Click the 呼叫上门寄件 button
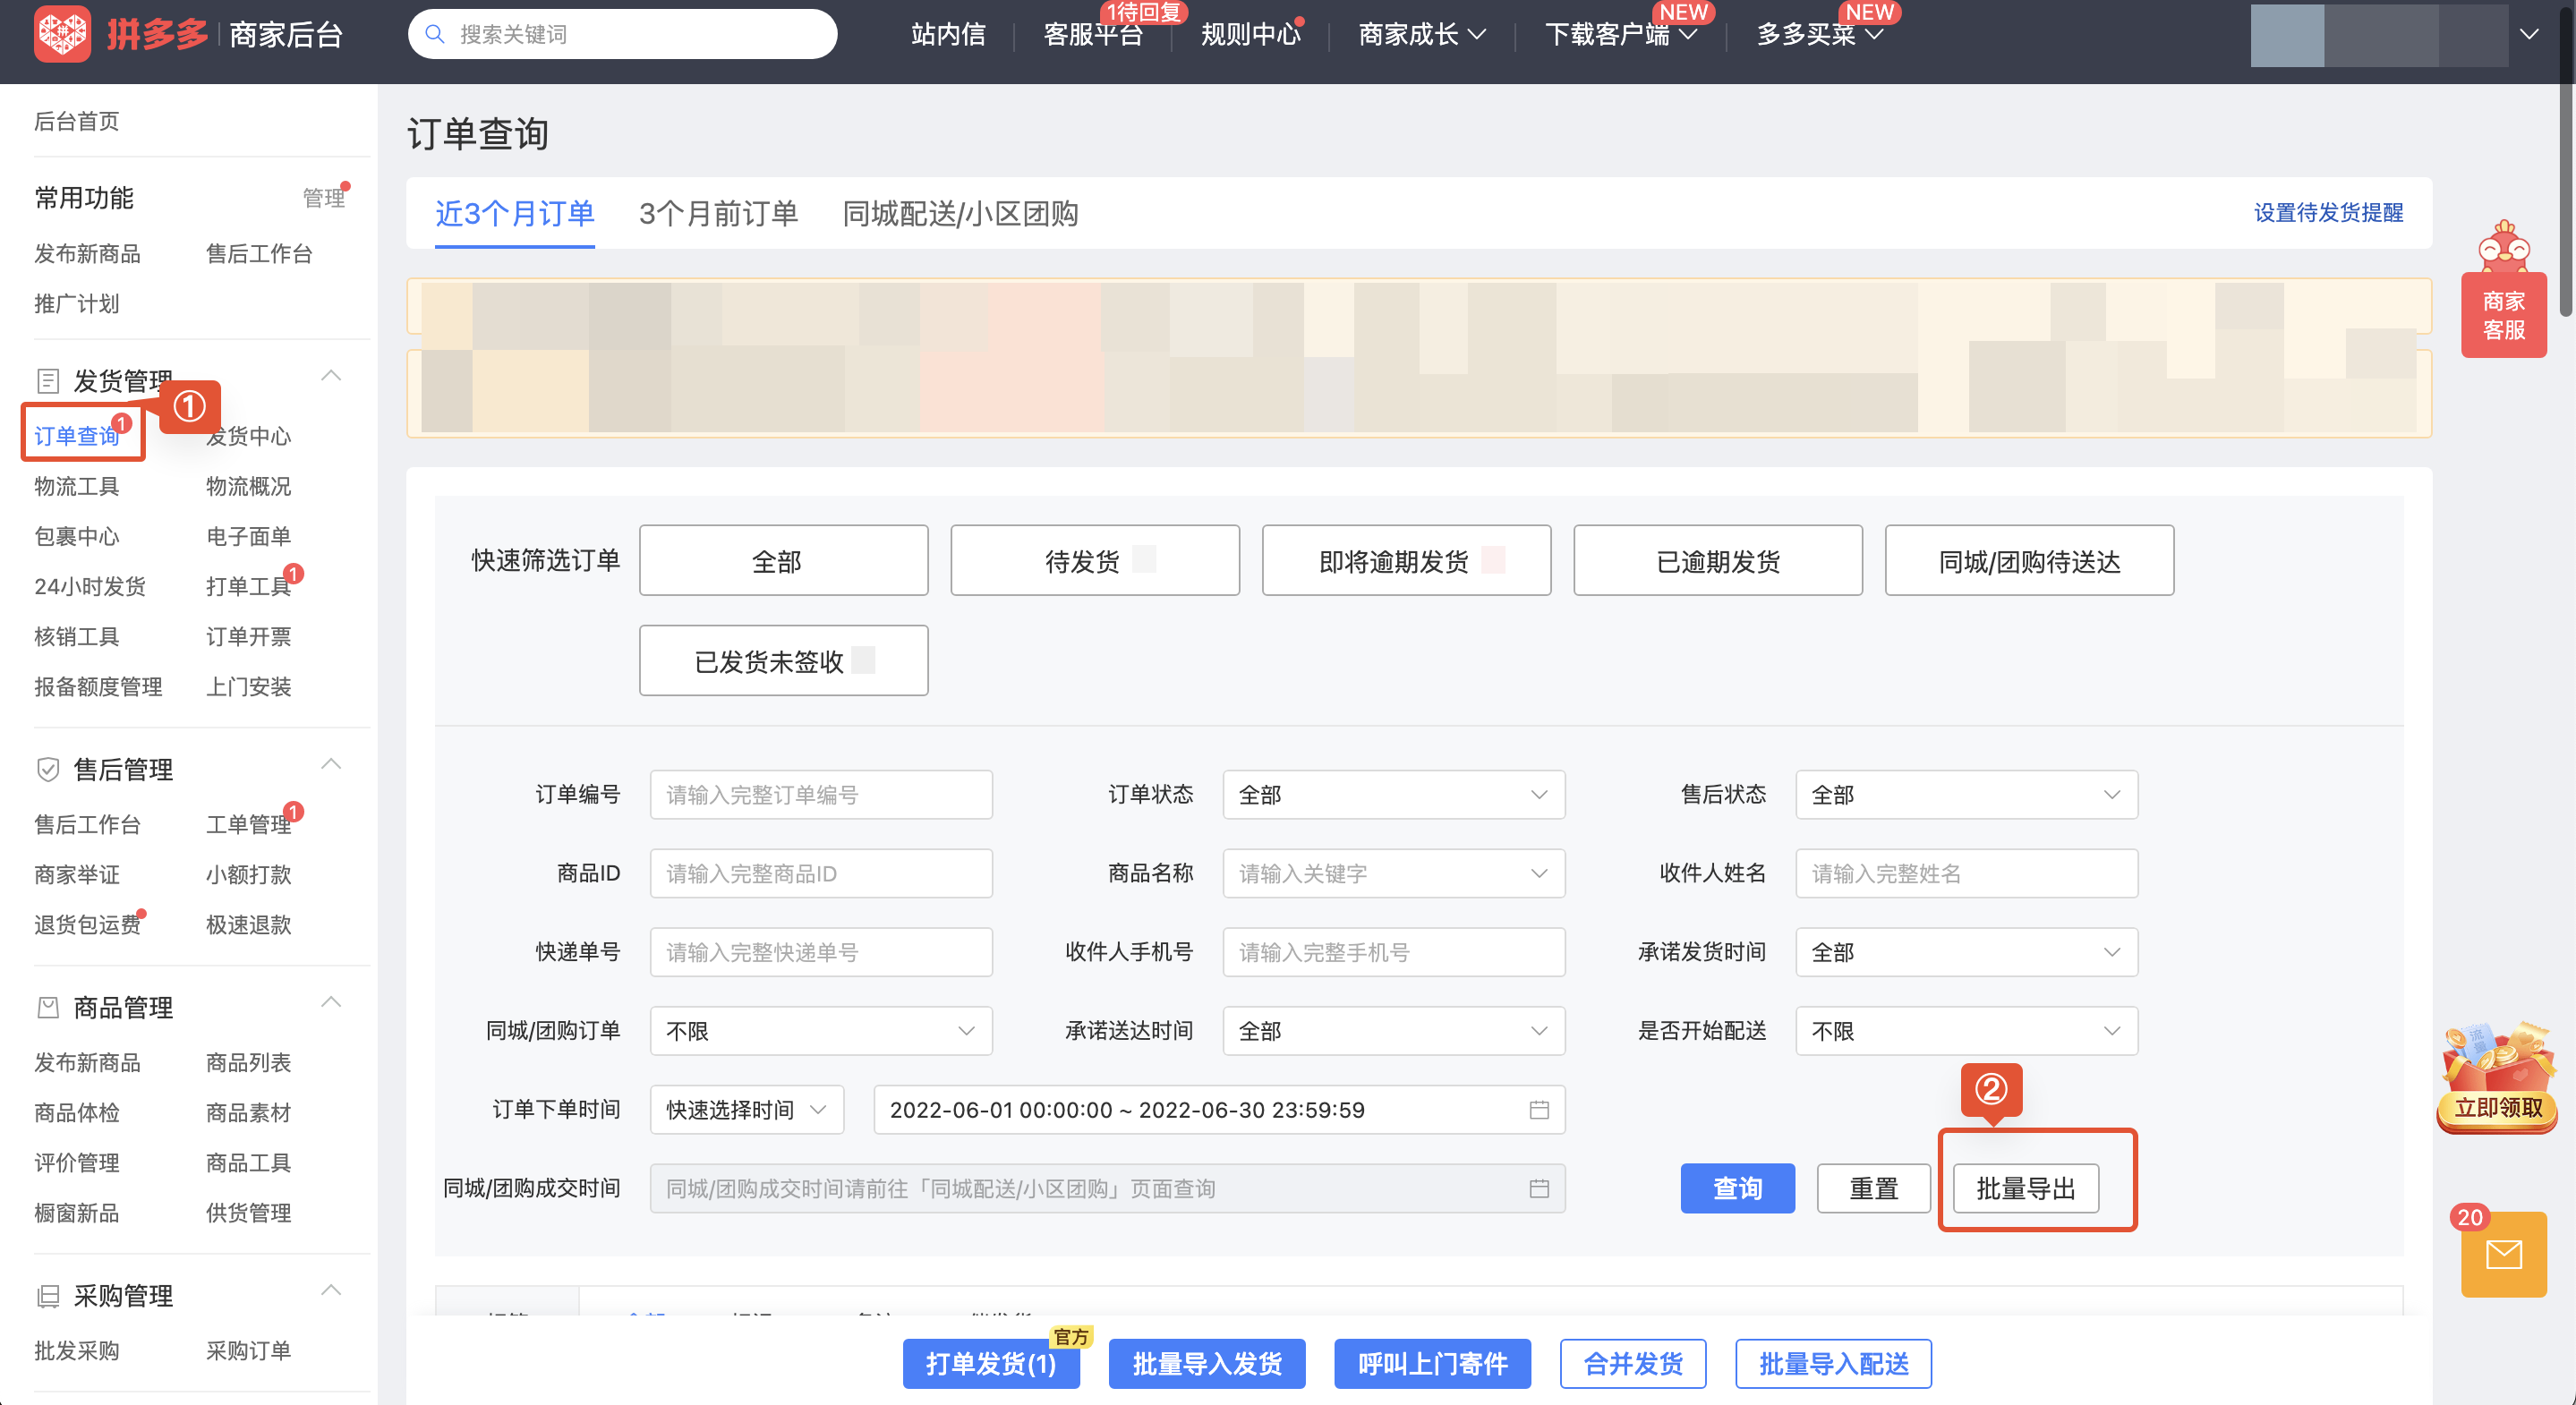The height and width of the screenshot is (1405, 2576). (1432, 1363)
